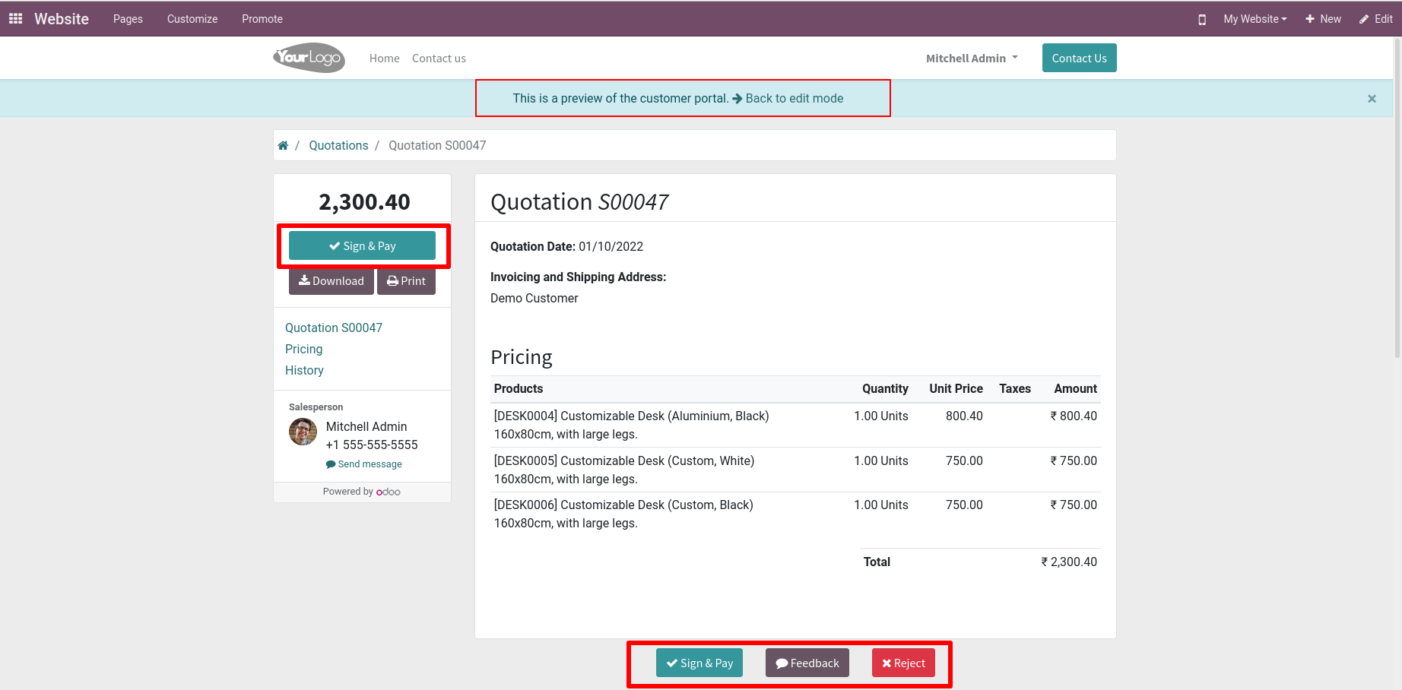Click the Quantity column header
This screenshot has width=1402, height=690.
point(885,388)
